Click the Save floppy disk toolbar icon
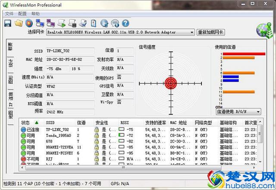The height and width of the screenshot is (190, 276). [8, 23]
